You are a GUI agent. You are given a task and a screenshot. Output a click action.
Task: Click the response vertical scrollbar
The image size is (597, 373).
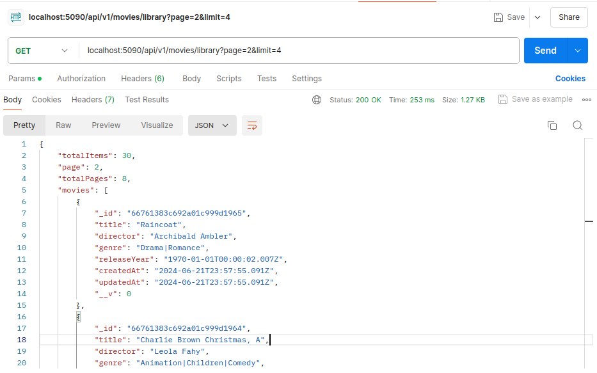tap(589, 253)
